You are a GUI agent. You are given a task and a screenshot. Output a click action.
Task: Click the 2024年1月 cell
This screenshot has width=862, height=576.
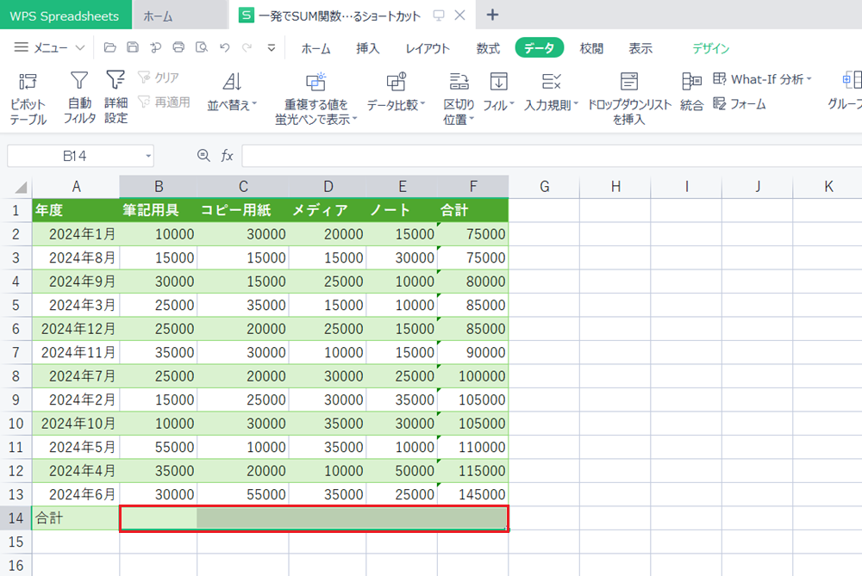coord(76,234)
